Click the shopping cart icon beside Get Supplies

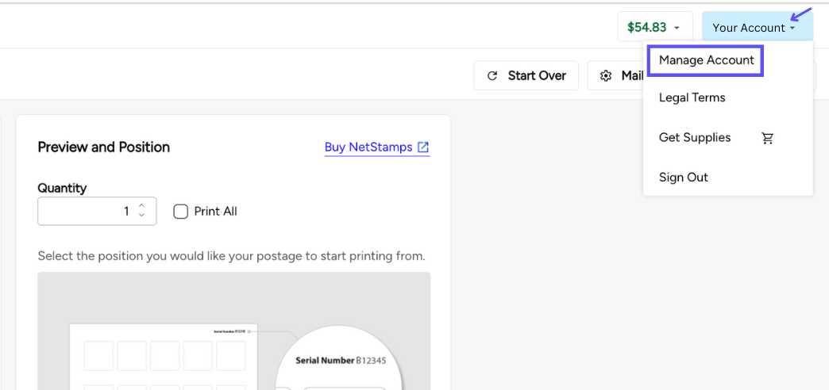tap(767, 138)
